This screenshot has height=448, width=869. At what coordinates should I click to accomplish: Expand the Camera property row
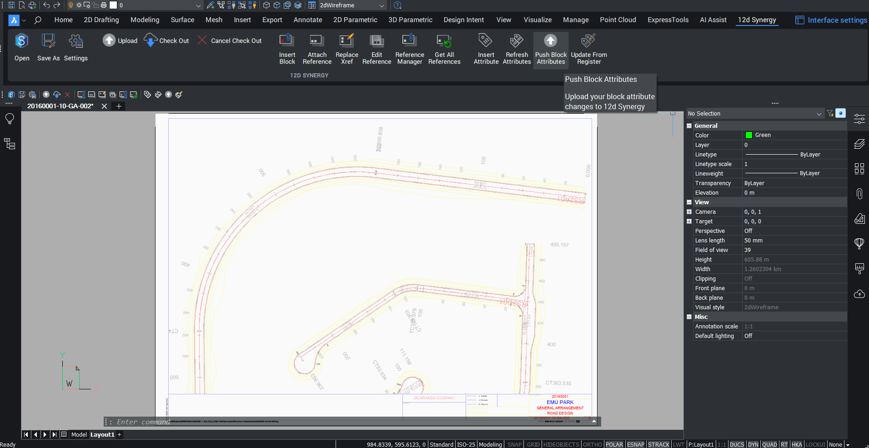(689, 212)
